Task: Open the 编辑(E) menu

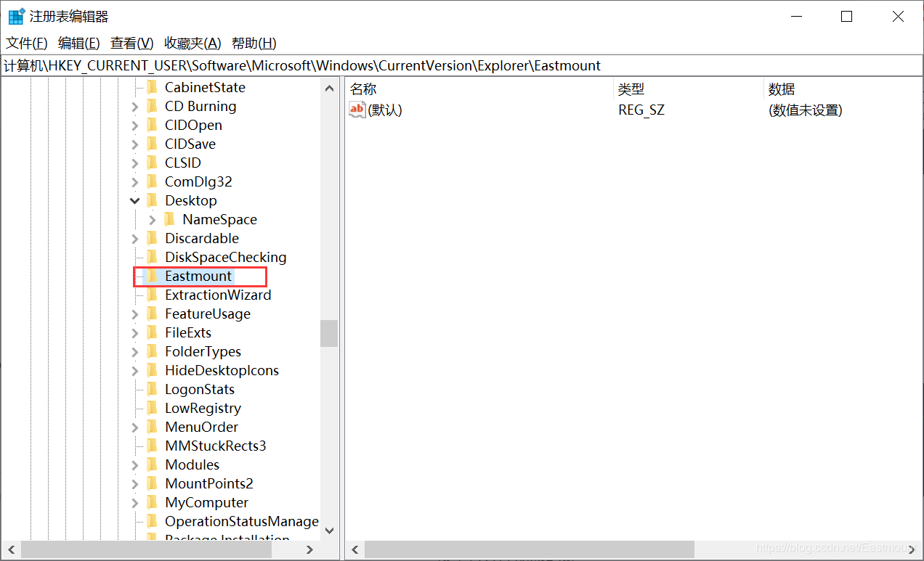Action: coord(79,44)
